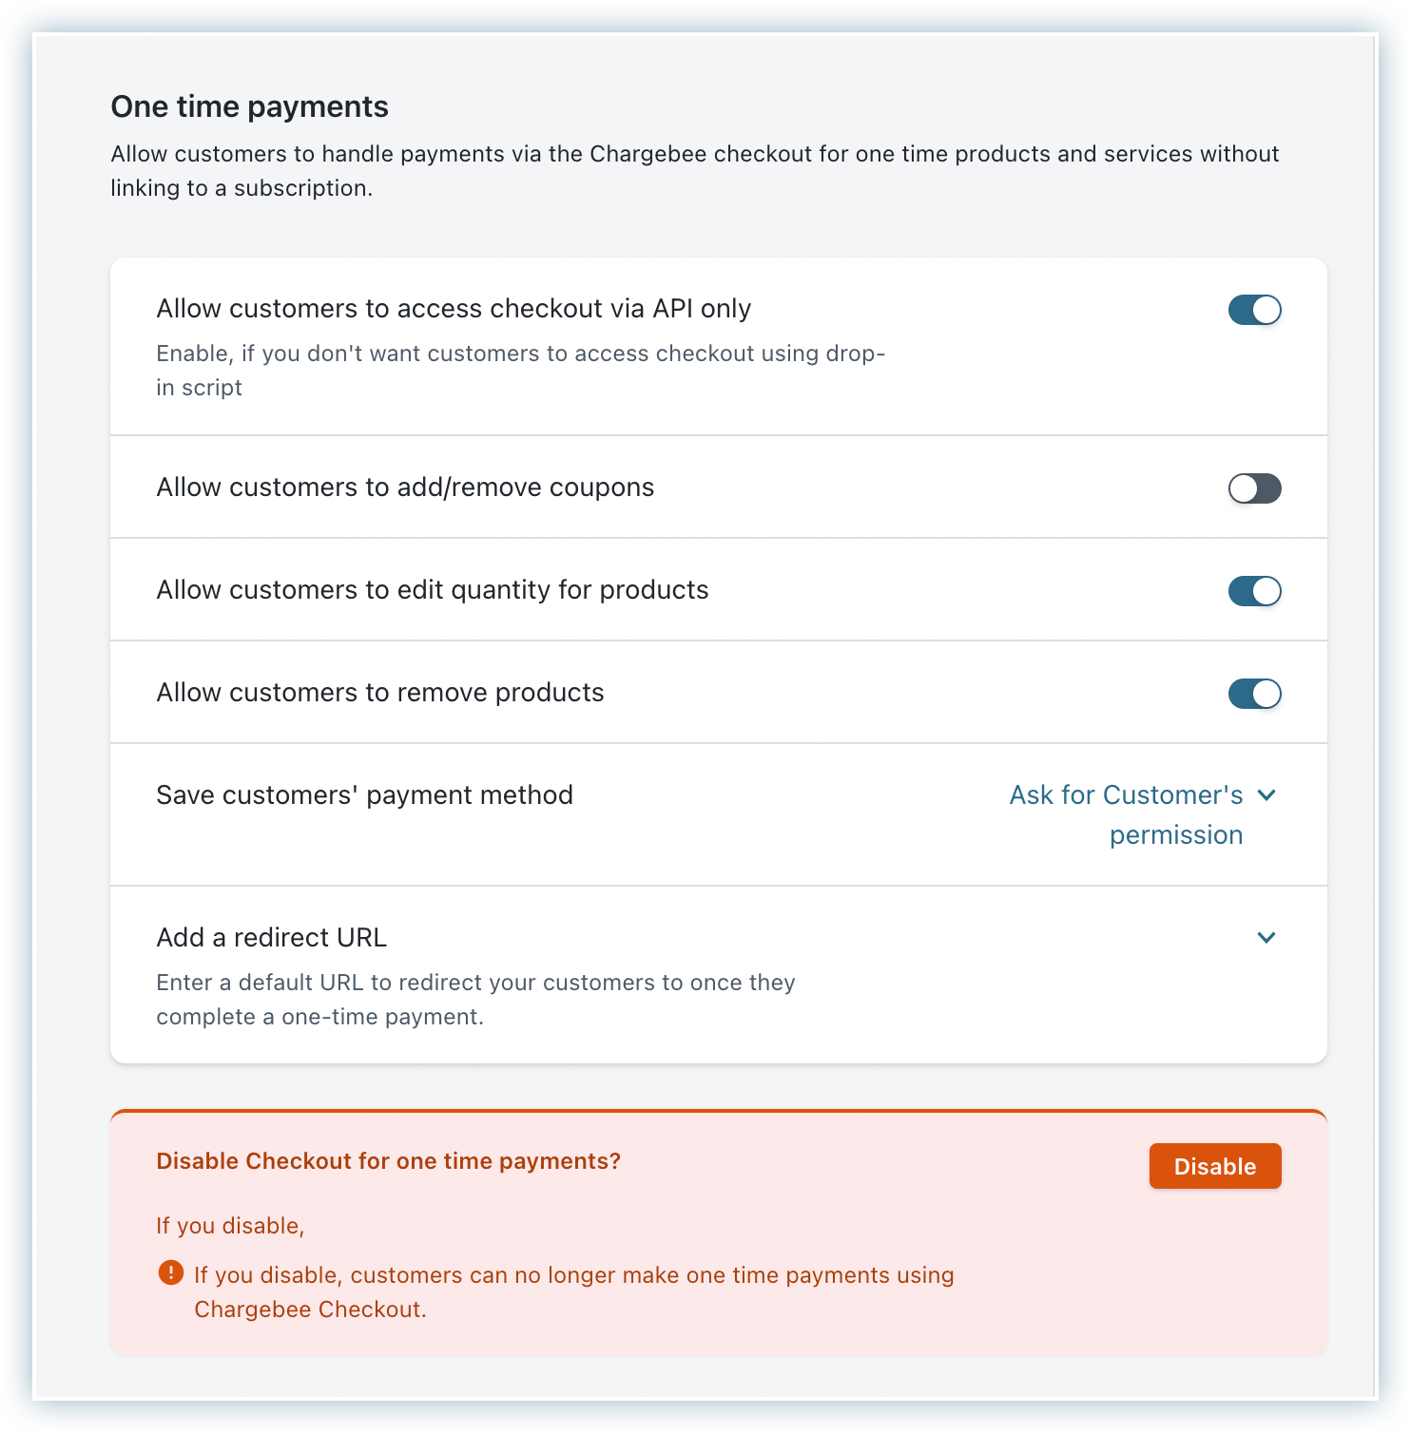Click the orange warning exclamation icon
1411x1433 pixels.
point(170,1272)
